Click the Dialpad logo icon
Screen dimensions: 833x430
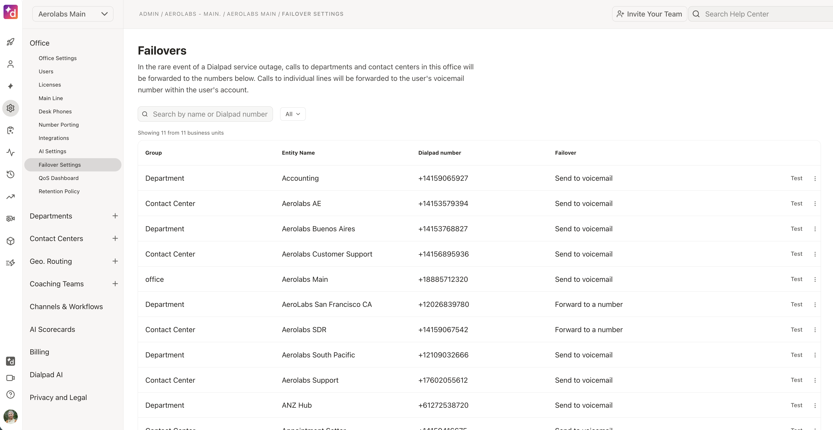[11, 12]
